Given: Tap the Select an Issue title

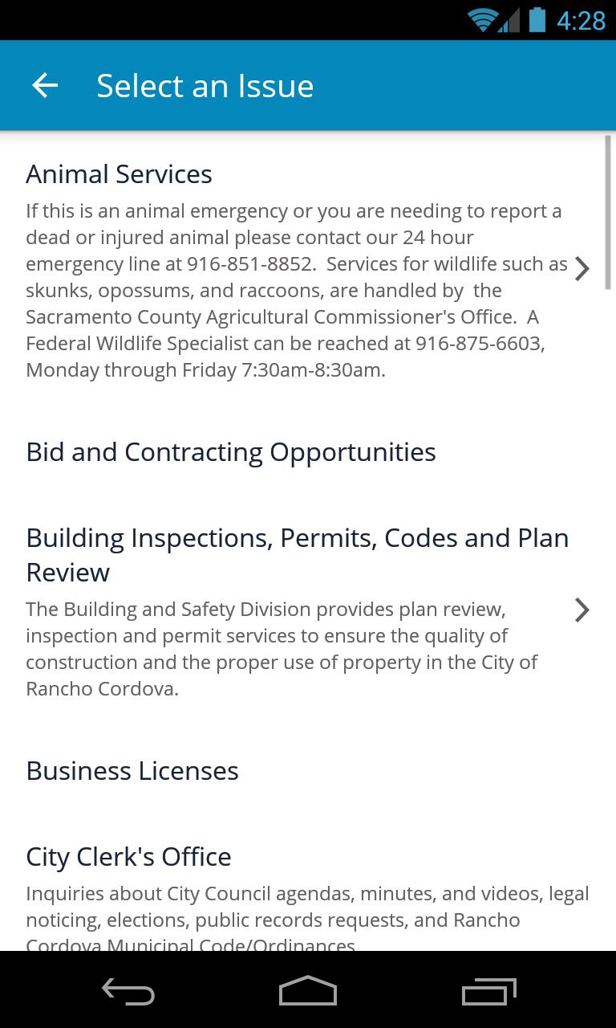Looking at the screenshot, I should point(205,86).
